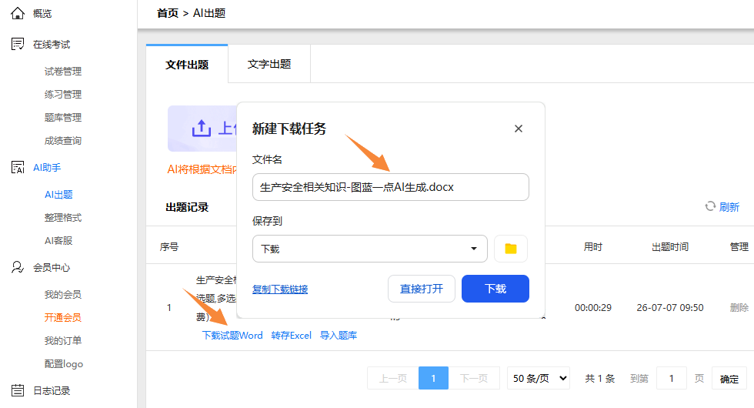This screenshot has width=754, height=408.
Task: Open the 50 条/页 page size dropdown
Action: tap(539, 378)
